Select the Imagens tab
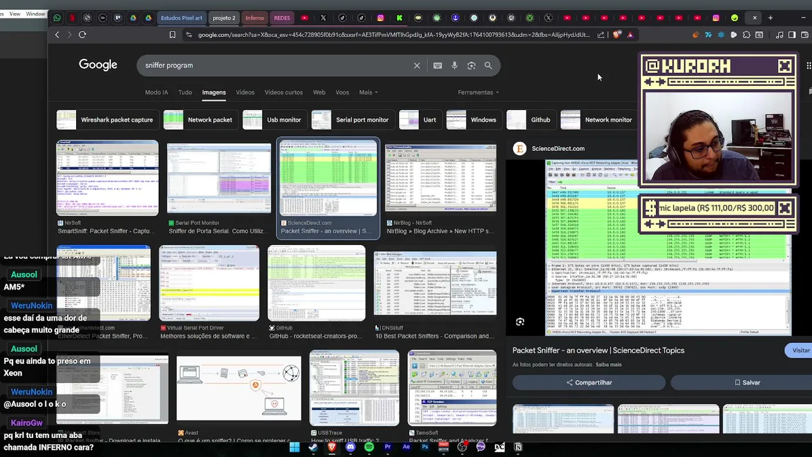The image size is (812, 457). pos(214,93)
